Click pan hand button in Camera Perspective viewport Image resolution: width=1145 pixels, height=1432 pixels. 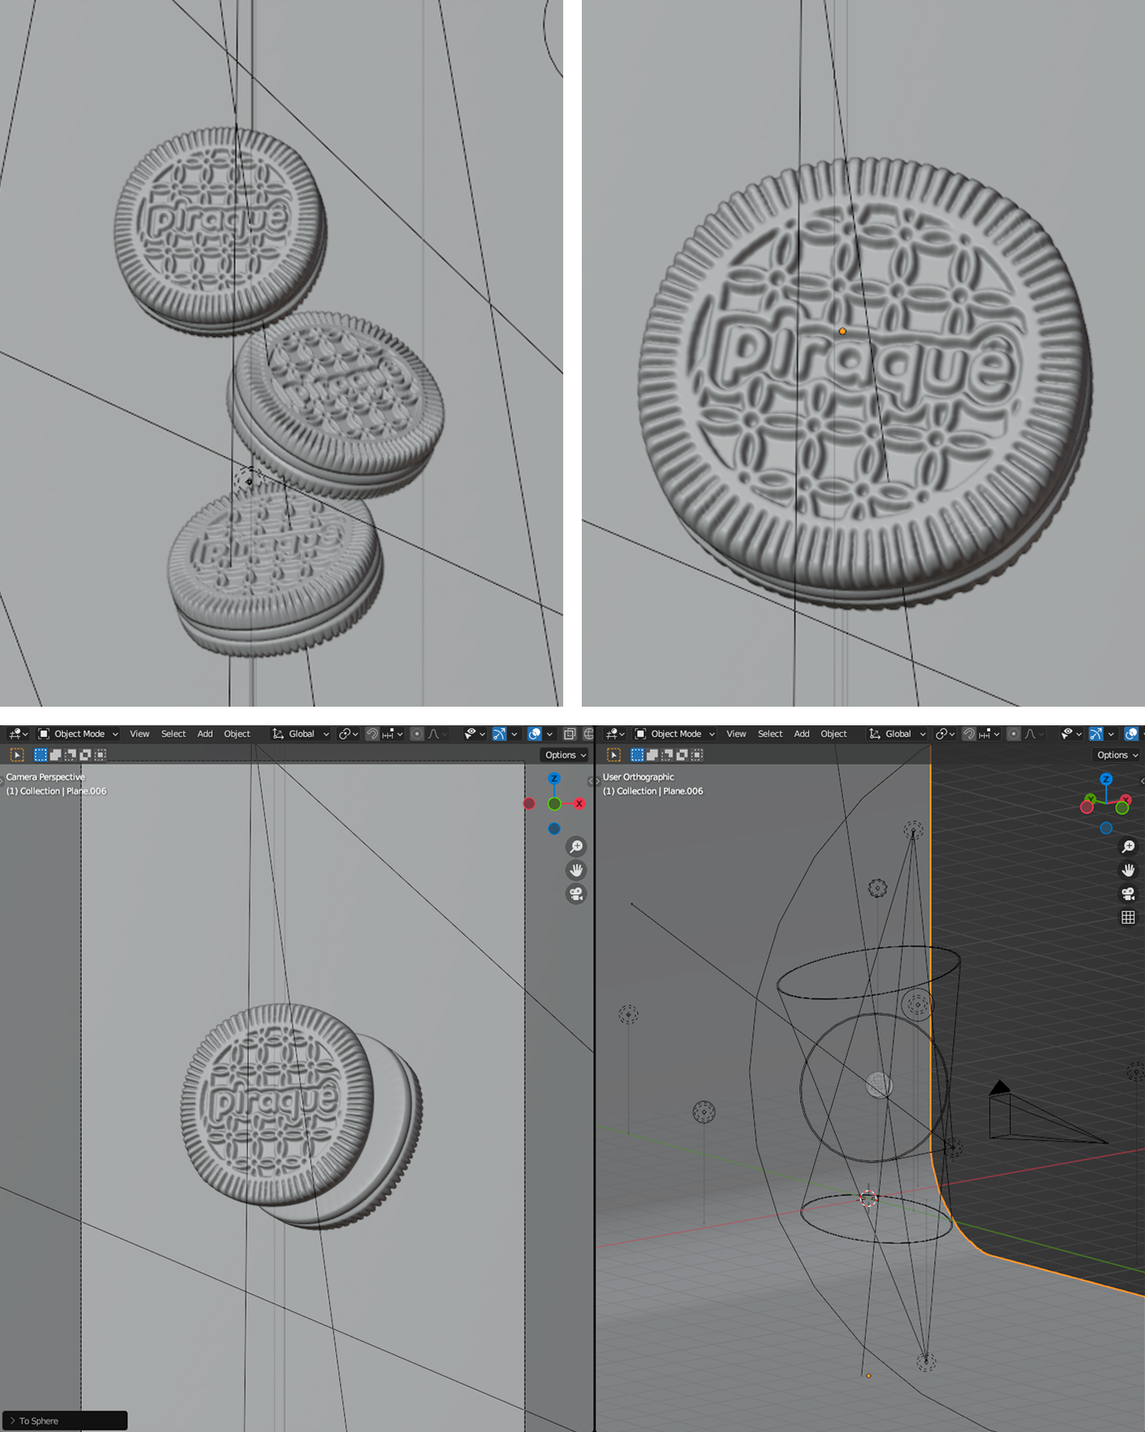click(x=576, y=870)
